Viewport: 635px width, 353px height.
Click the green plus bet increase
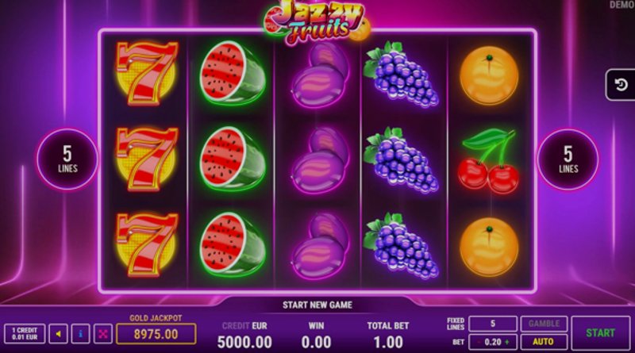(x=507, y=342)
